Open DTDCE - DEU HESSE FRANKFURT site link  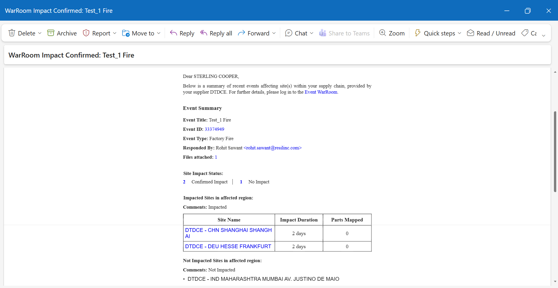click(228, 246)
